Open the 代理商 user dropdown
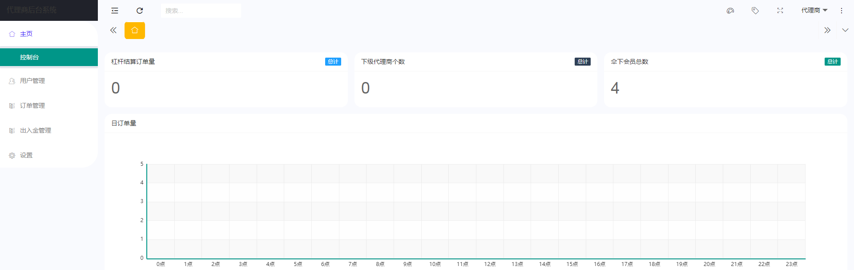854x270 pixels. 814,11
